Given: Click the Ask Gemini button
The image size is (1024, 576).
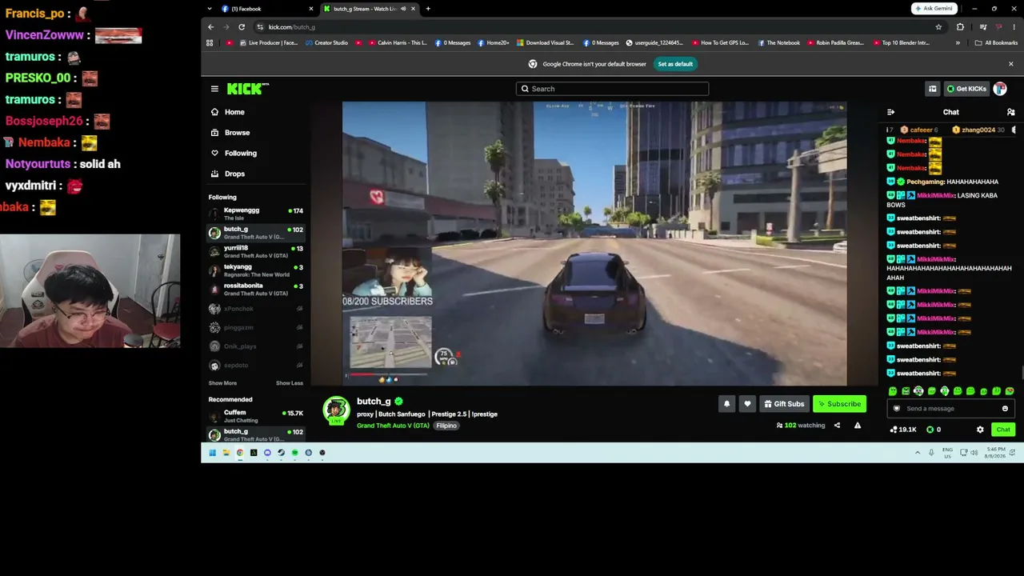Looking at the screenshot, I should (934, 9).
